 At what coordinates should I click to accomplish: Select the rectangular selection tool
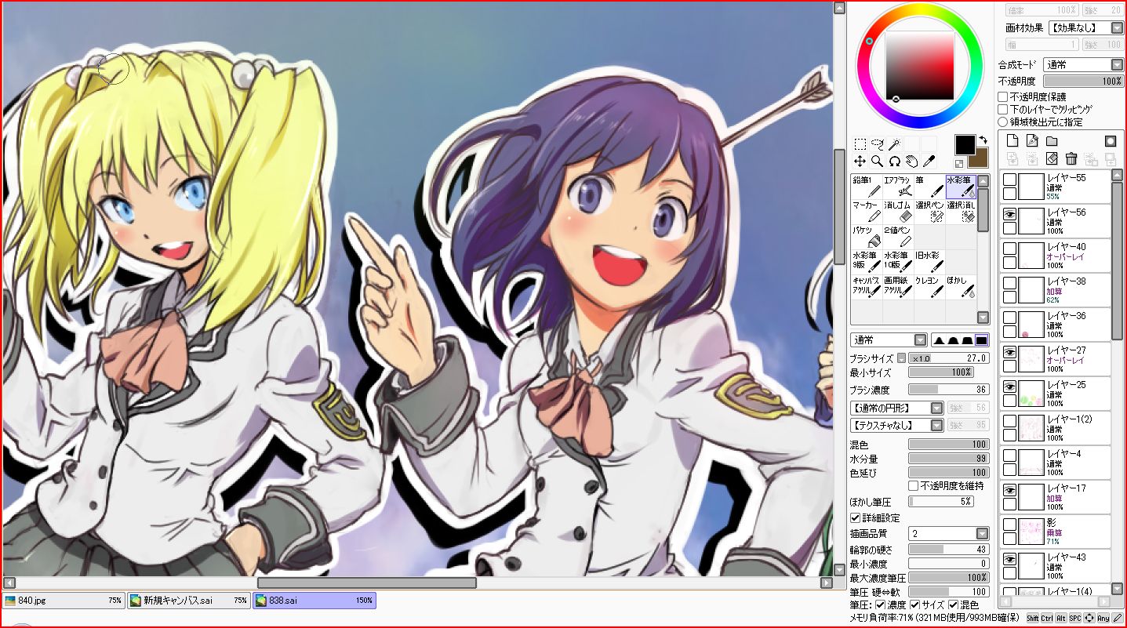pos(860,144)
